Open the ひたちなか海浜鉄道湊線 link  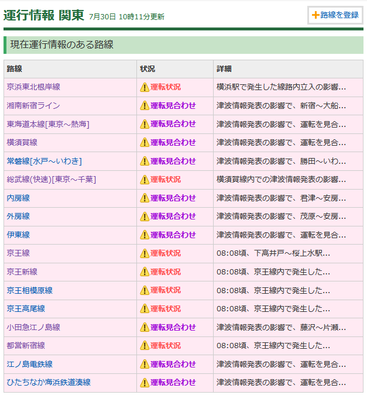click(x=49, y=382)
